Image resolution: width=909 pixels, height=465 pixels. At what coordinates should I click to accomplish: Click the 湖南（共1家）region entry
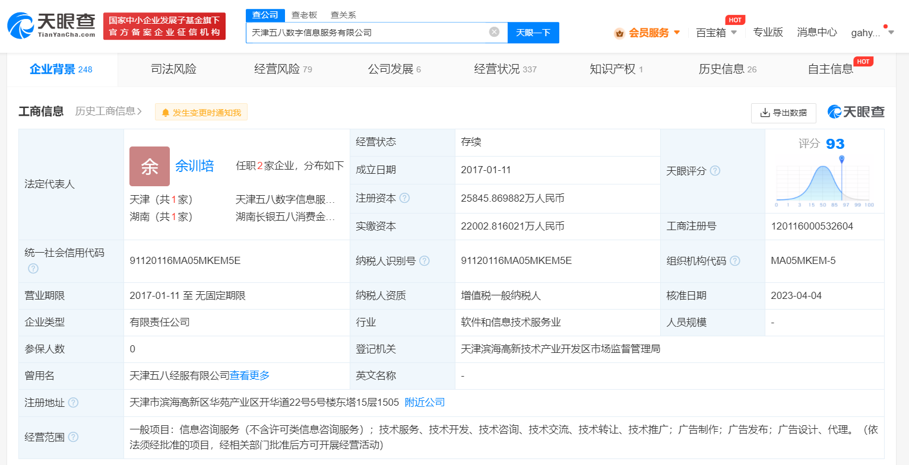click(161, 217)
